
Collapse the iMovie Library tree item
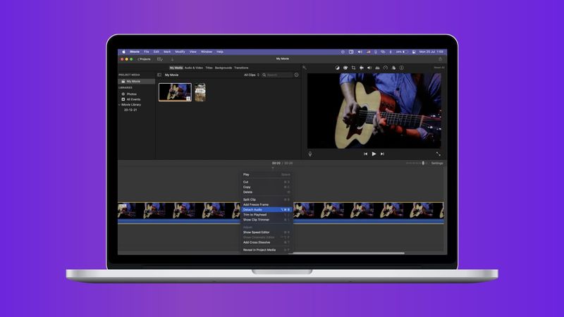(119, 104)
